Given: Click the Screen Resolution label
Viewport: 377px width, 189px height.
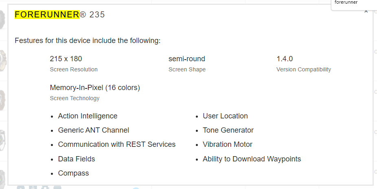Looking at the screenshot, I should (74, 69).
